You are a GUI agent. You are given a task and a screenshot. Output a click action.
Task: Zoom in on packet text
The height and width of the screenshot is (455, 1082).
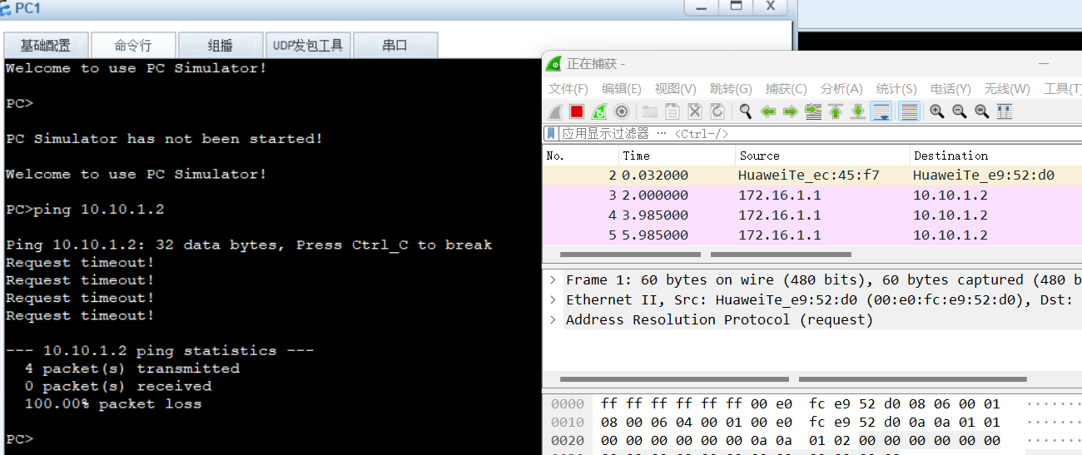[937, 111]
